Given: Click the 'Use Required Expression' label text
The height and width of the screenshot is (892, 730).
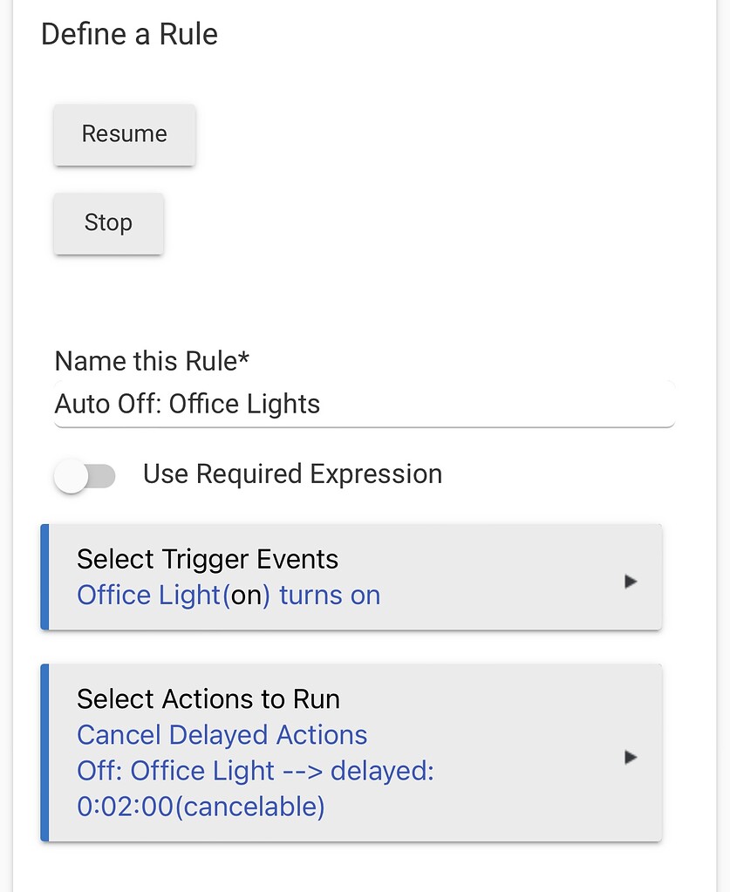Looking at the screenshot, I should [x=292, y=474].
